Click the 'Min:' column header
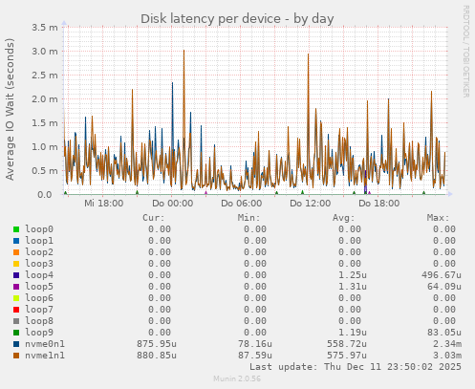Image resolution: width=475 pixels, height=389 pixels. coord(248,218)
